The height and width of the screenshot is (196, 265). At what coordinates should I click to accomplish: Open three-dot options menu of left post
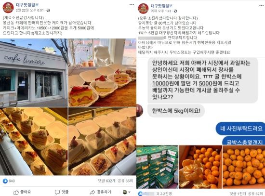pyautogui.click(x=132, y=4)
